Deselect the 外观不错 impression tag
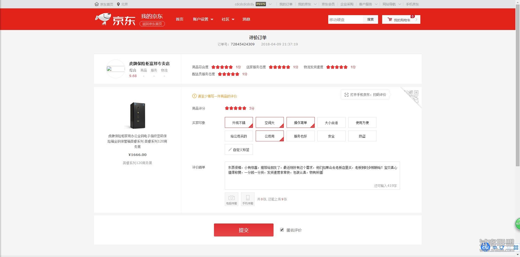The height and width of the screenshot is (257, 520). coord(239,122)
